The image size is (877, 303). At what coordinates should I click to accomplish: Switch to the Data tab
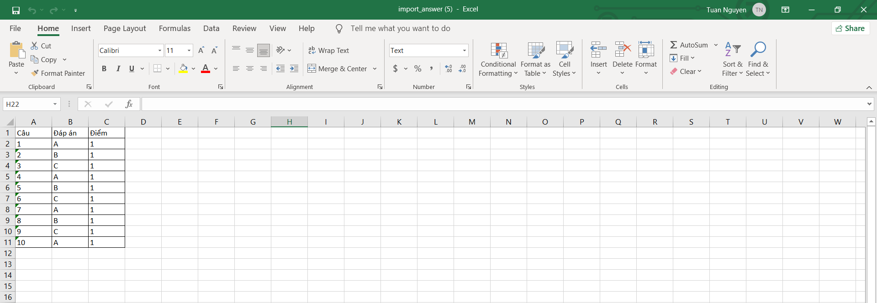211,28
